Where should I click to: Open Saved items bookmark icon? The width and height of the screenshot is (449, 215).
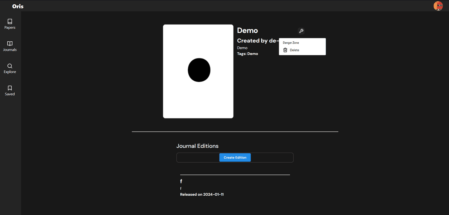click(x=10, y=88)
